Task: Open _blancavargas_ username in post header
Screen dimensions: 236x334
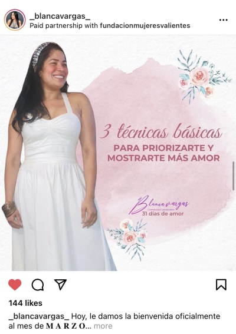Action: point(60,16)
